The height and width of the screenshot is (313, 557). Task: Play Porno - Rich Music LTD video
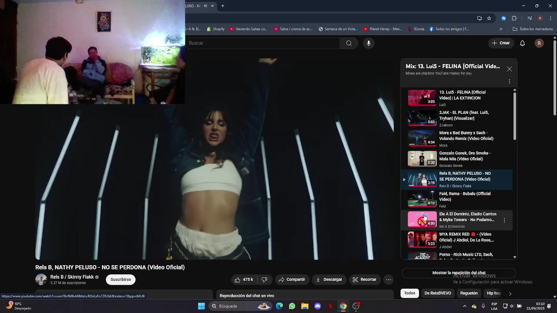457,256
